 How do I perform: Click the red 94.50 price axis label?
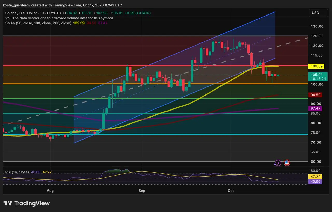[316, 95]
